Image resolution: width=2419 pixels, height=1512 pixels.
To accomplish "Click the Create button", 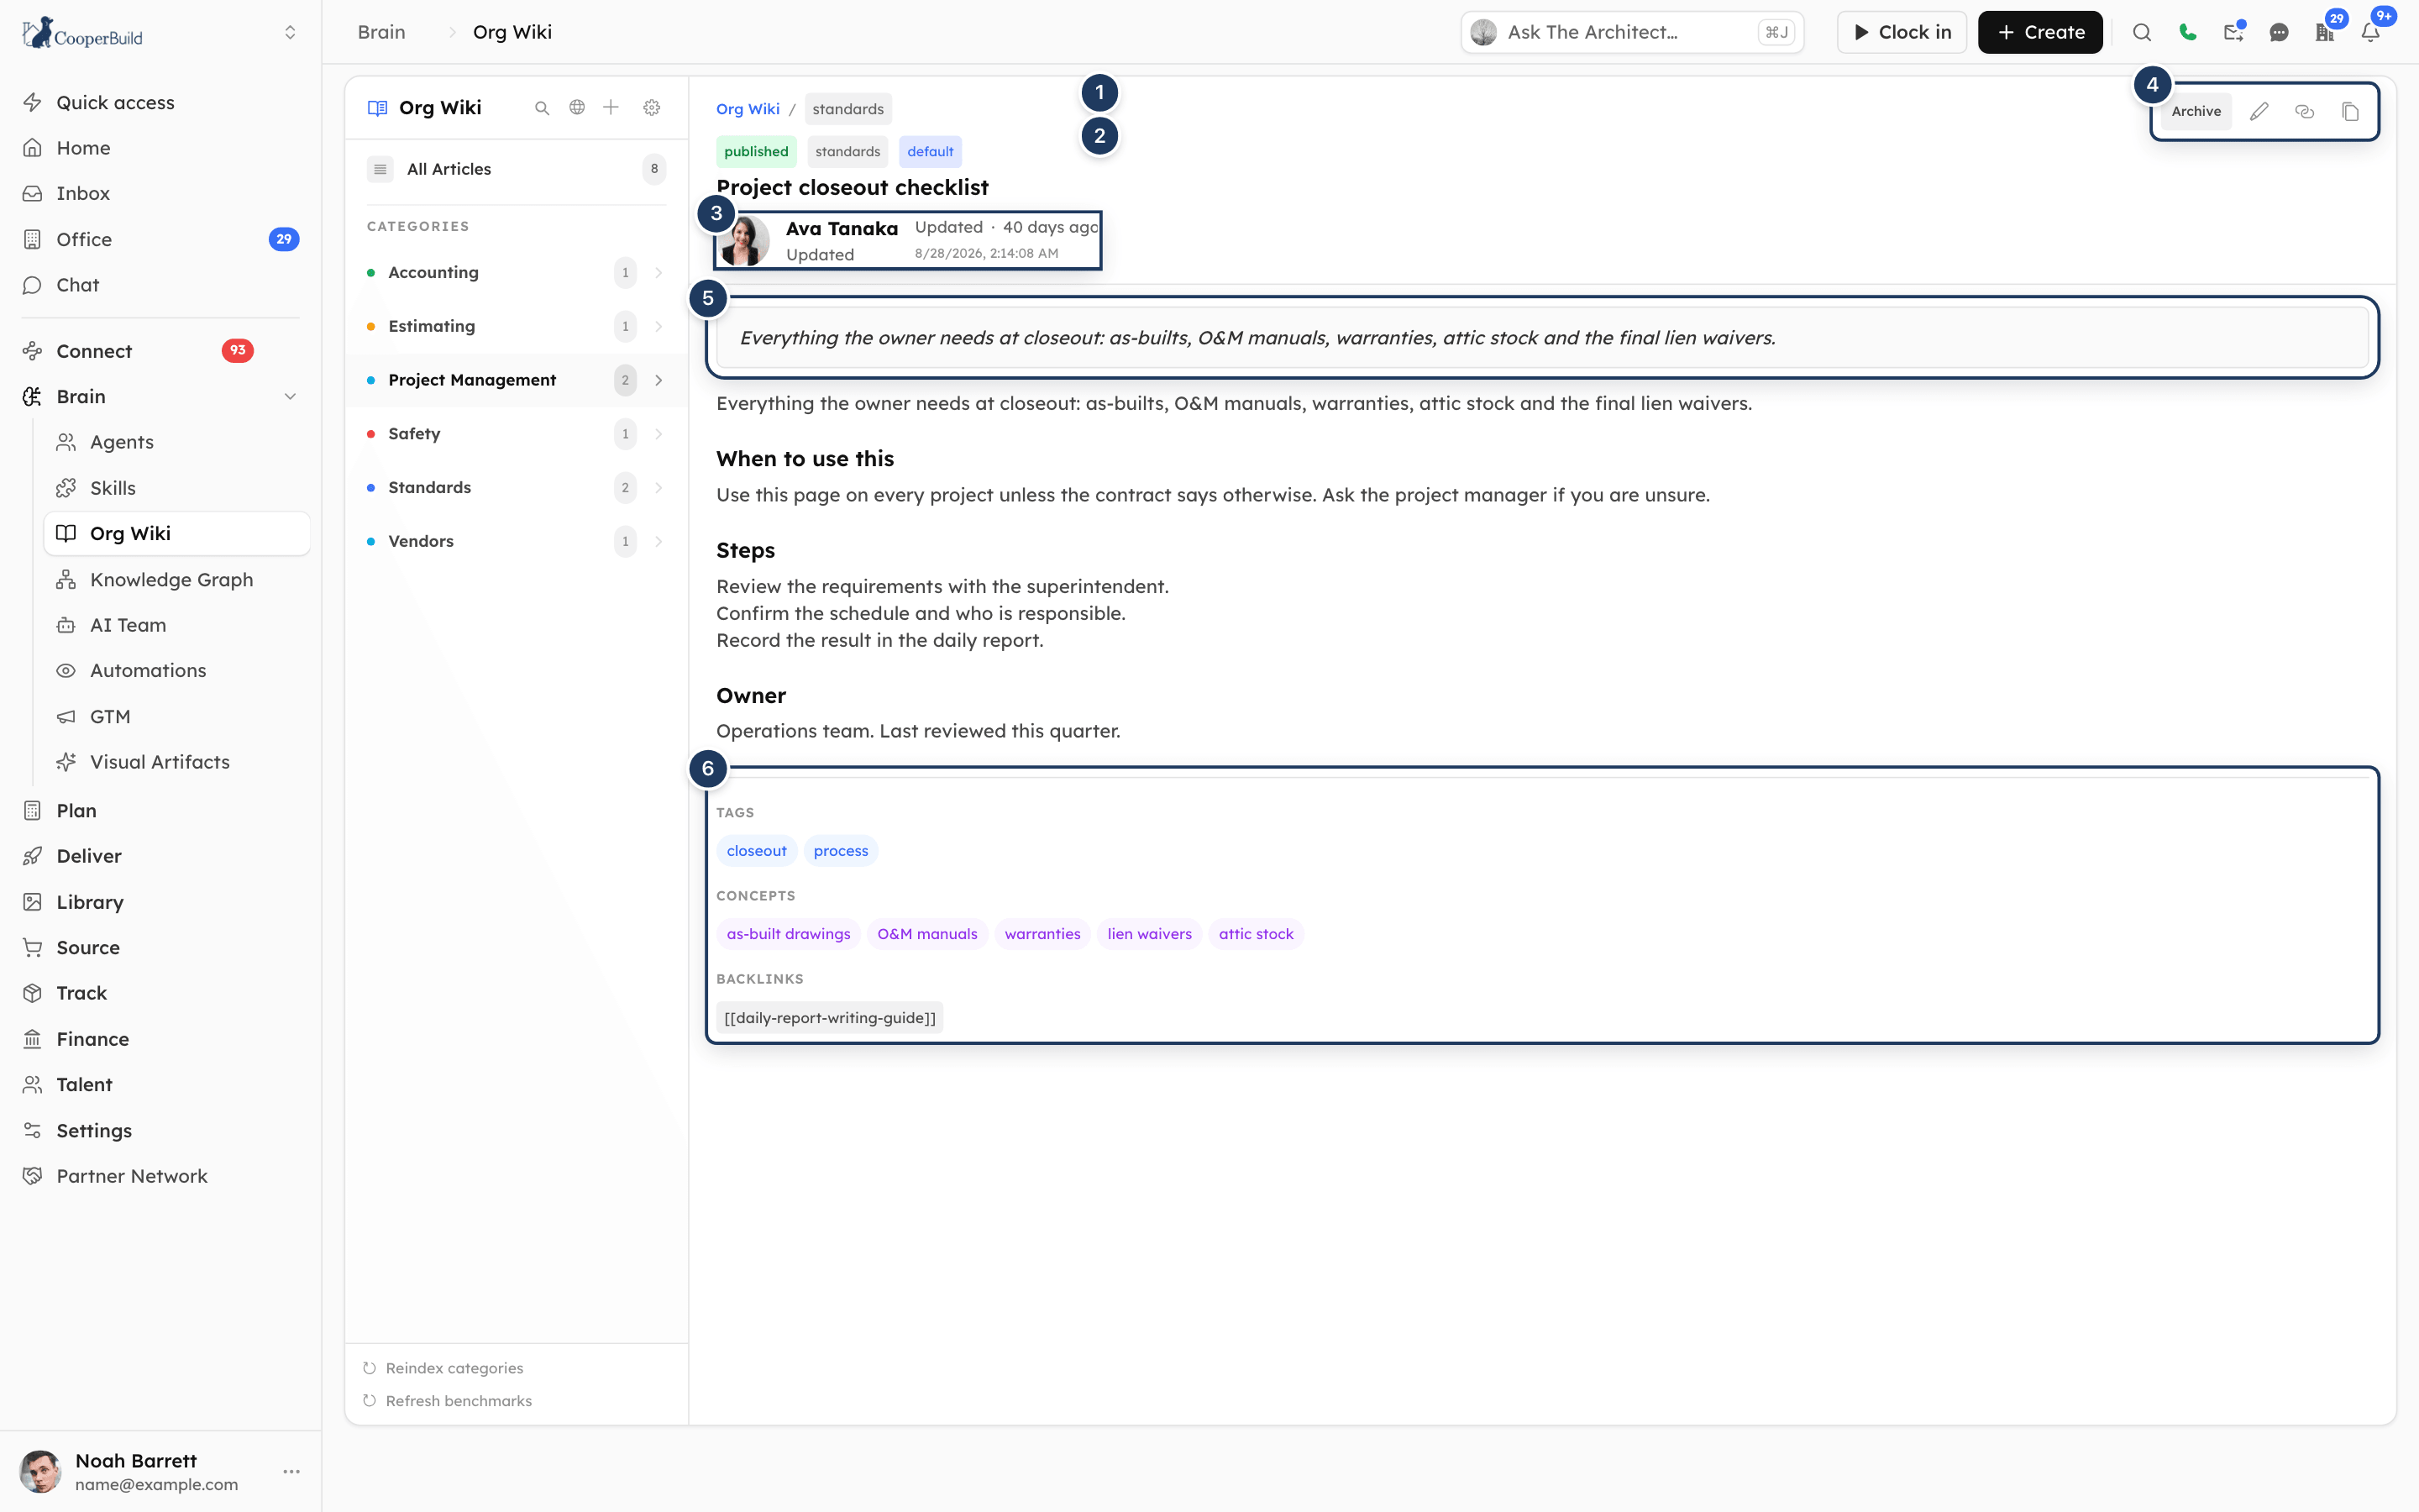I will point(2039,32).
